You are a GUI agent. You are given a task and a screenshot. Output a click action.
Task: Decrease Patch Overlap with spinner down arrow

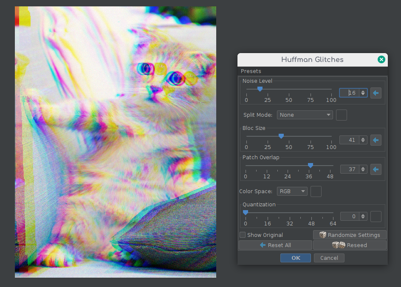pyautogui.click(x=363, y=171)
